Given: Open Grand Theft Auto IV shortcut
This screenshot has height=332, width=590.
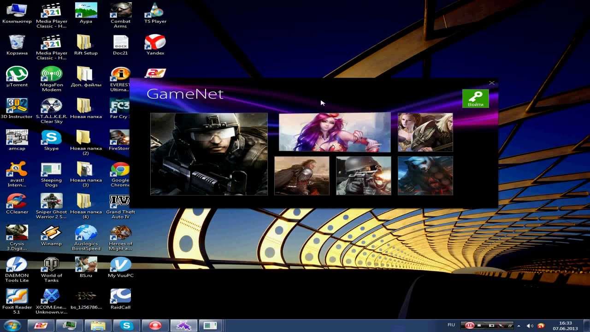Looking at the screenshot, I should click(x=120, y=206).
